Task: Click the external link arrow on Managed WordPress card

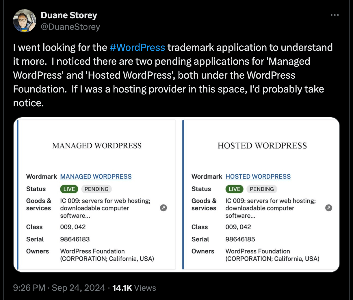Action: tap(163, 208)
